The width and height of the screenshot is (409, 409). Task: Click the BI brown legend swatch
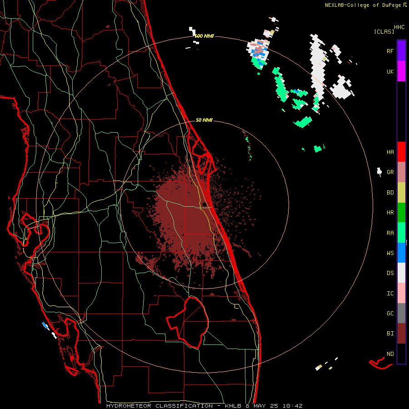pos(401,334)
